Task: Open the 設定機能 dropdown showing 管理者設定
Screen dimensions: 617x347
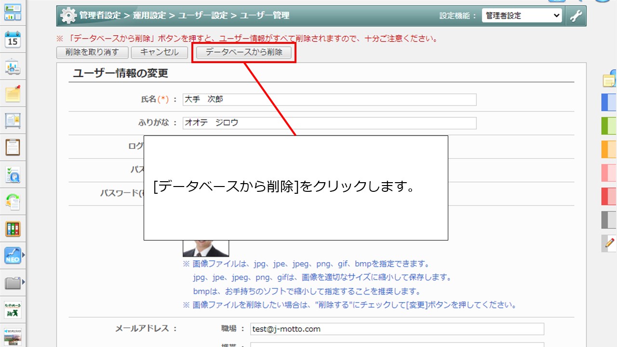Action: (522, 15)
